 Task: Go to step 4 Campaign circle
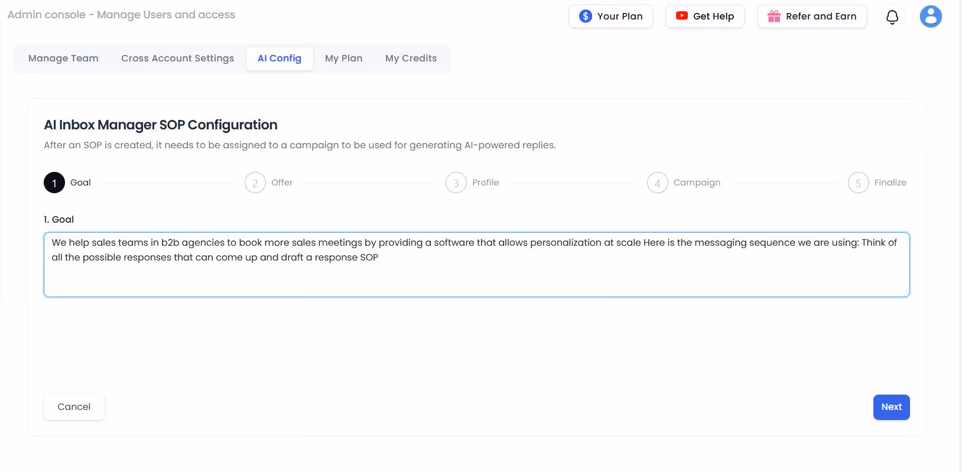658,183
